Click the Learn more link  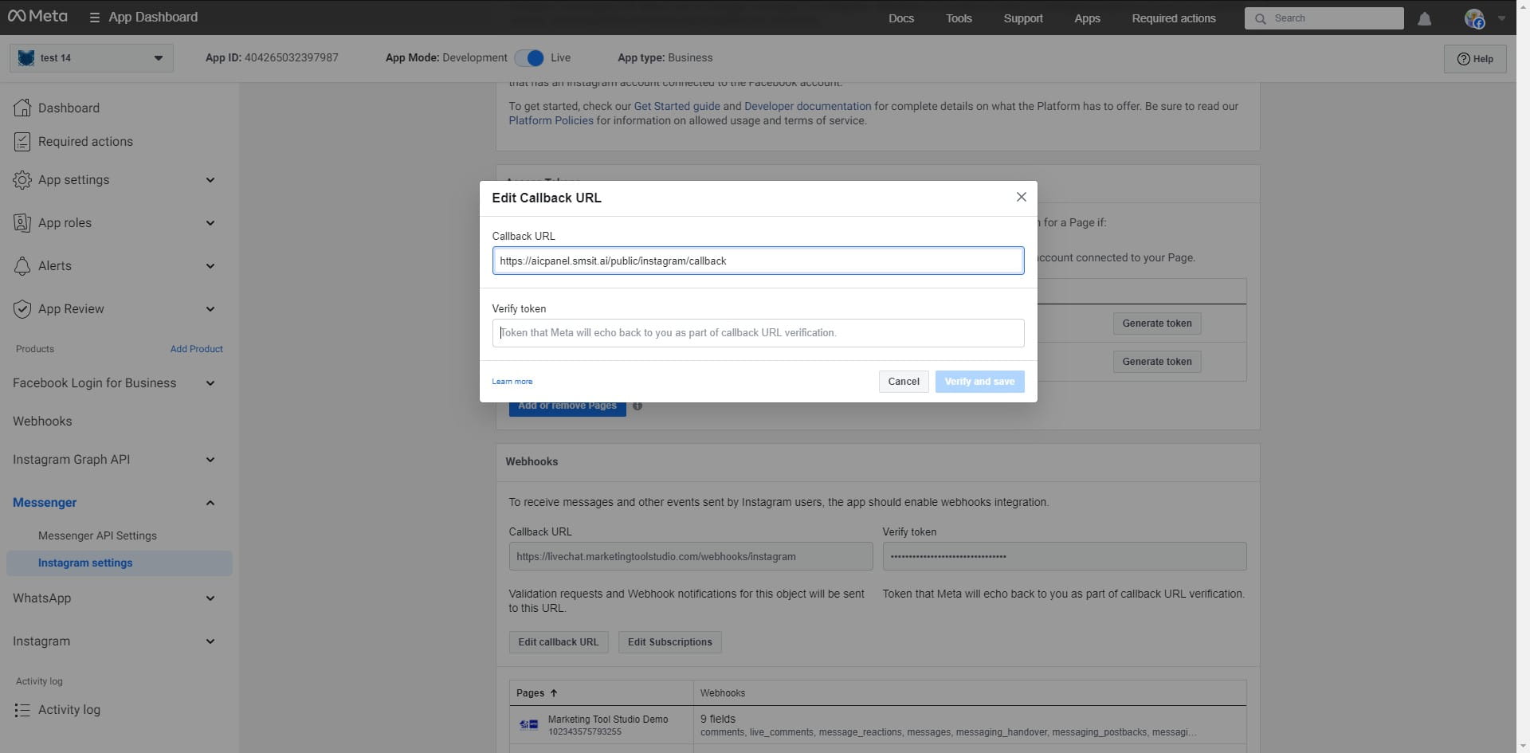click(x=512, y=382)
